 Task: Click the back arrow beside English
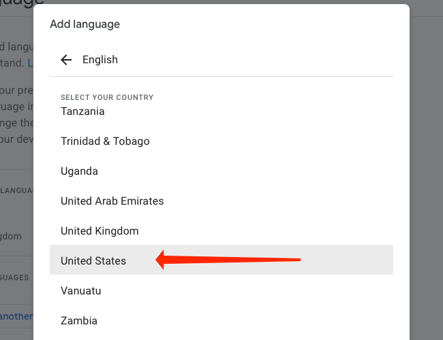tap(66, 60)
